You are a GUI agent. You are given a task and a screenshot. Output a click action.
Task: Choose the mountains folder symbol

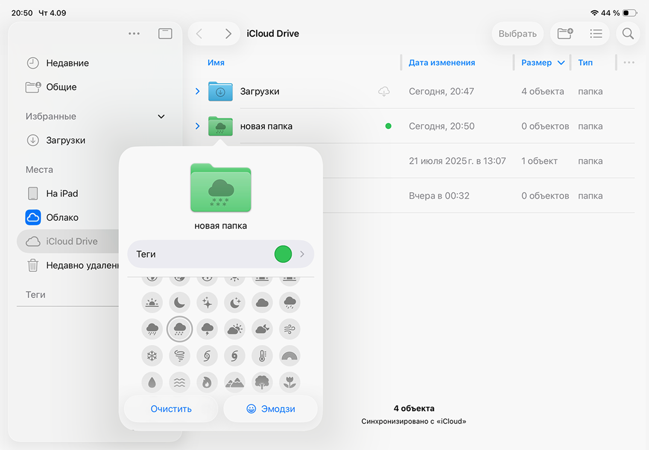click(x=235, y=383)
